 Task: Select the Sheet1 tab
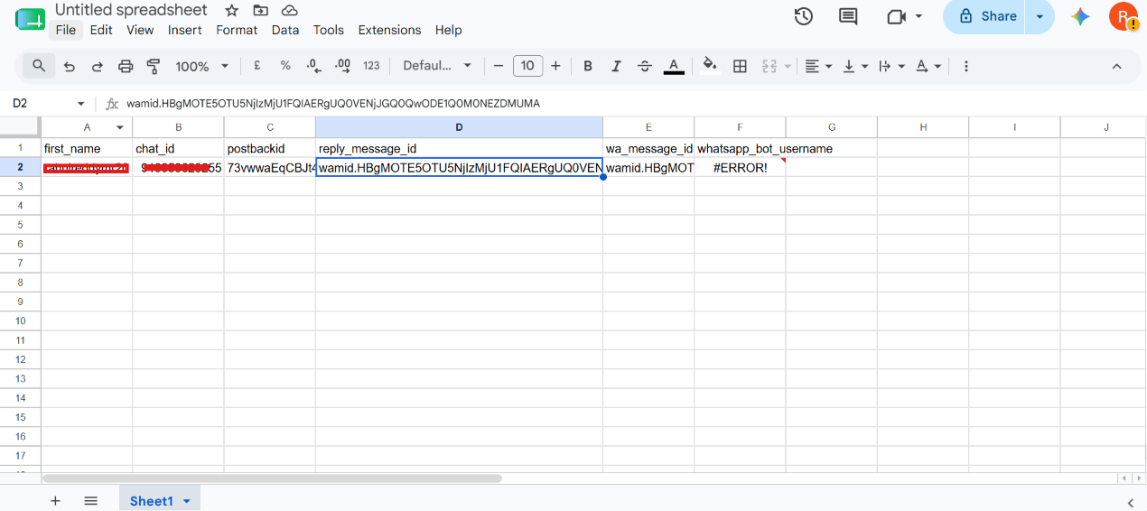(151, 500)
